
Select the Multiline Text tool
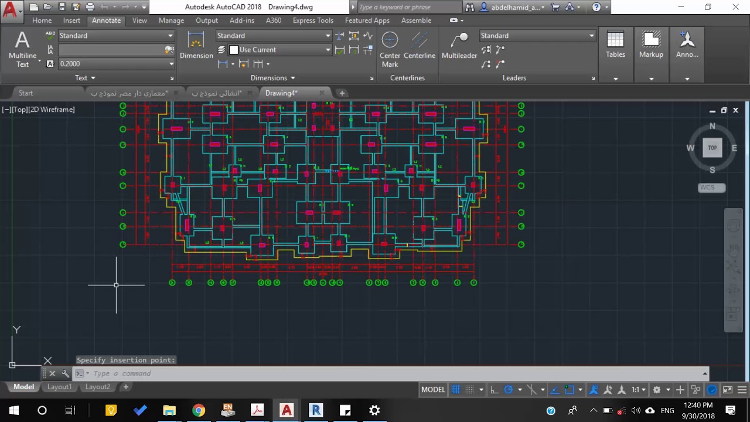[x=22, y=49]
